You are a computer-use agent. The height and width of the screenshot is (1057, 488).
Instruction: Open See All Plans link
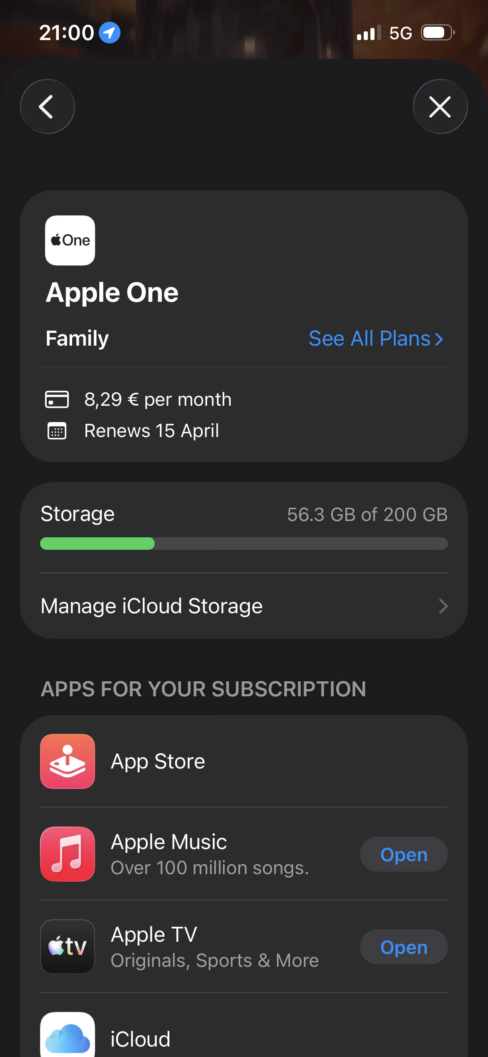point(370,339)
